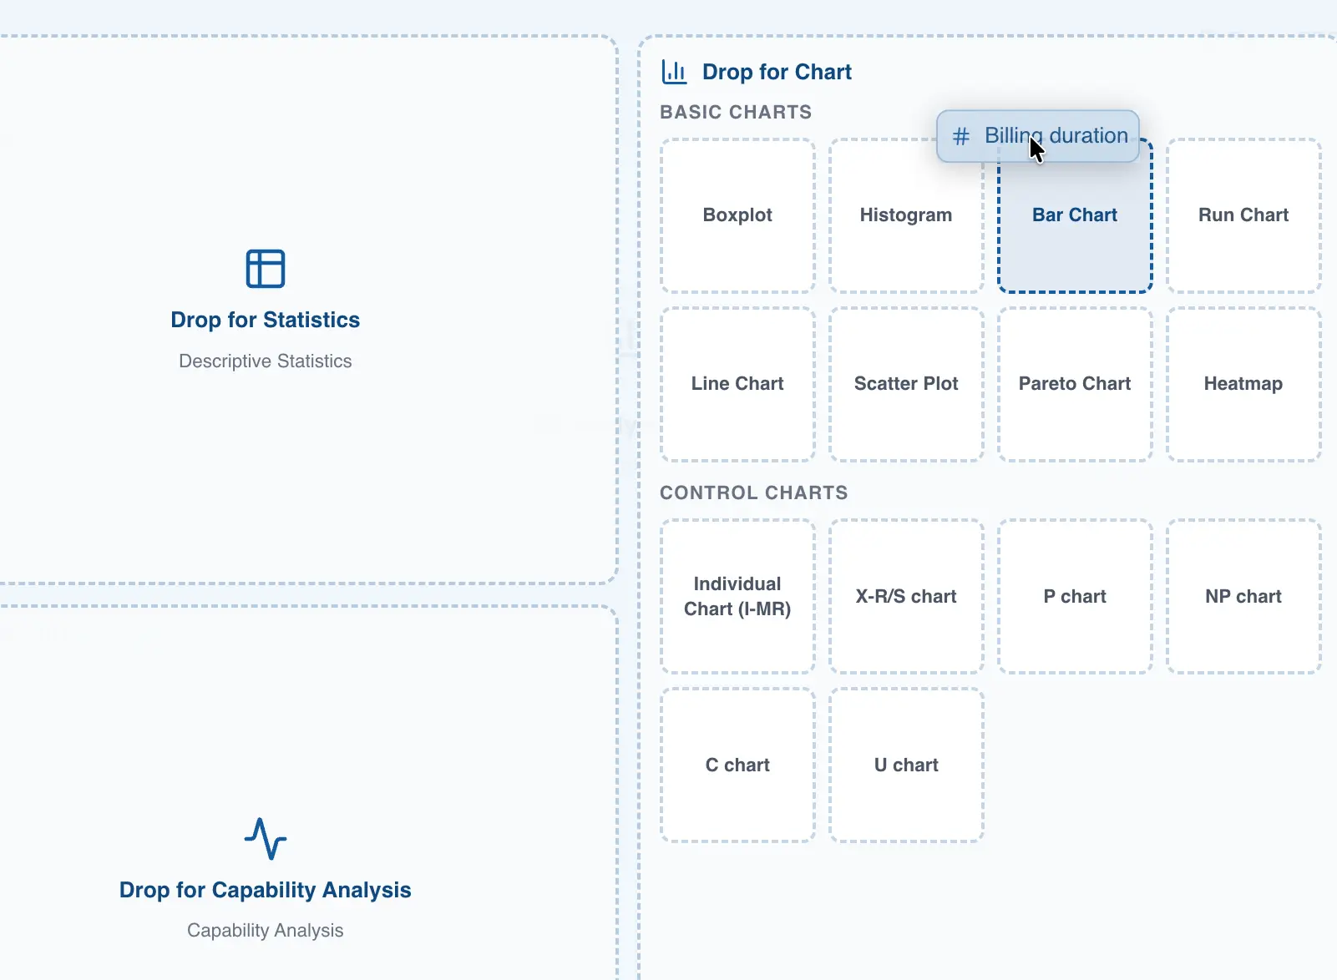Image resolution: width=1337 pixels, height=980 pixels.
Task: Pick the Heatmap tile
Action: [x=1243, y=384]
